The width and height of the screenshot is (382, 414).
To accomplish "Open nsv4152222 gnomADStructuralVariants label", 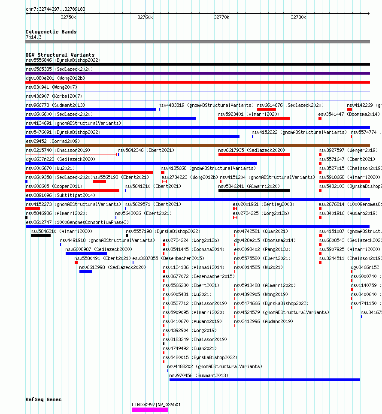I will (x=299, y=132).
